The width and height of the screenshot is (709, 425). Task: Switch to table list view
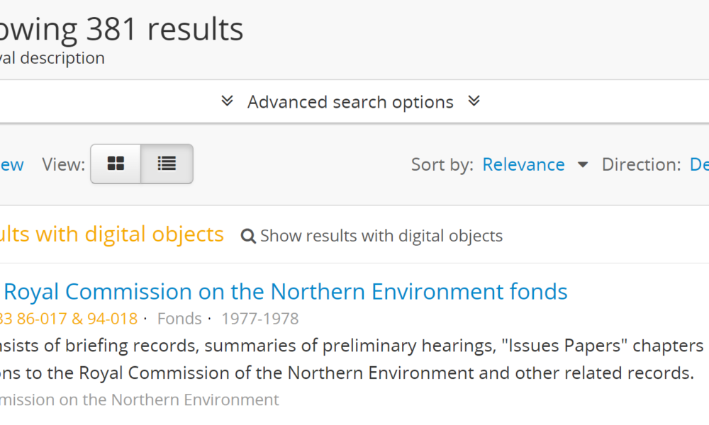167,164
